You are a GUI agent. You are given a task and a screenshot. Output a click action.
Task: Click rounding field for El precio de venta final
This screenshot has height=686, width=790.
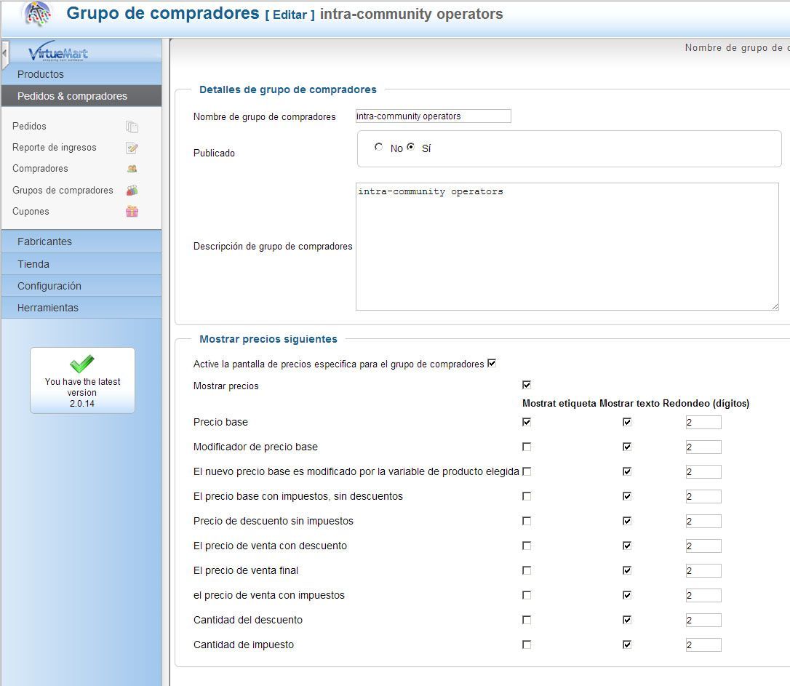(703, 570)
